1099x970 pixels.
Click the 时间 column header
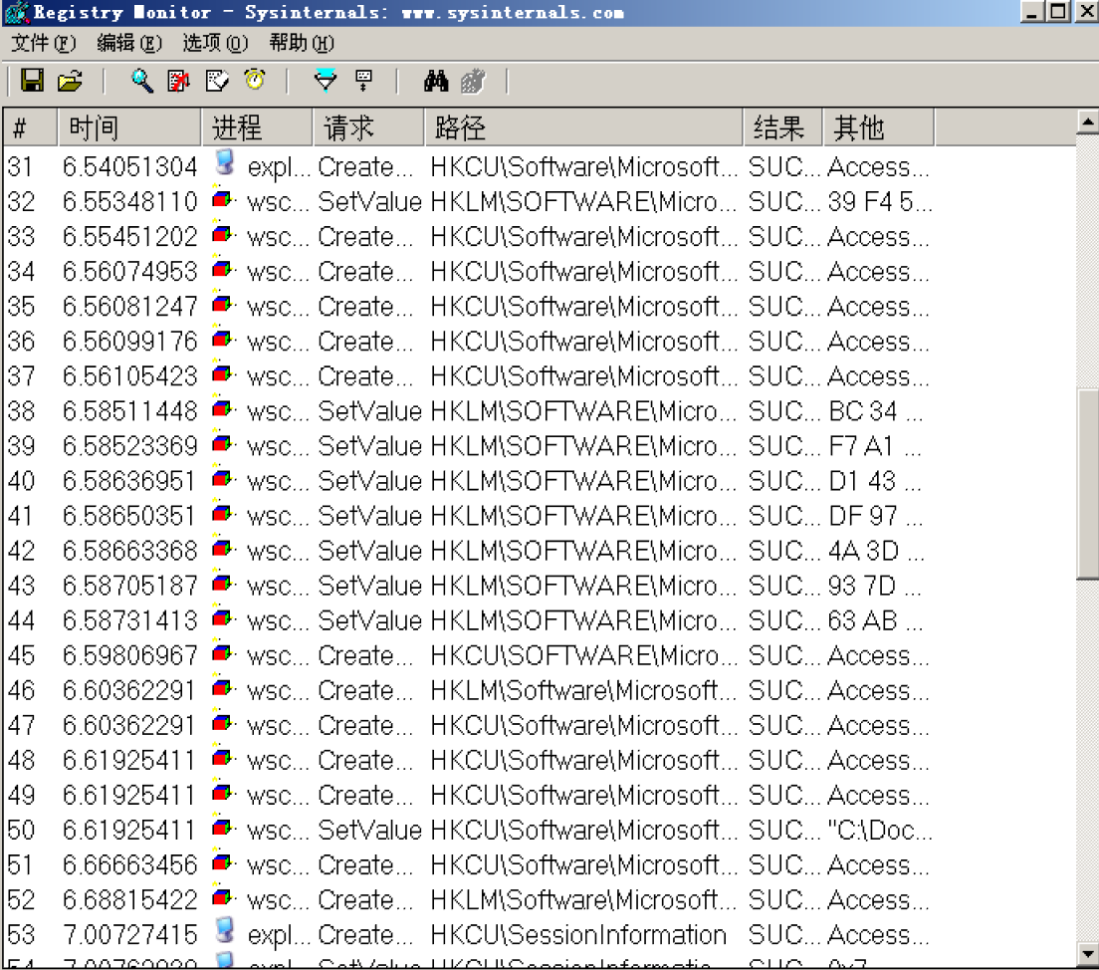[129, 127]
